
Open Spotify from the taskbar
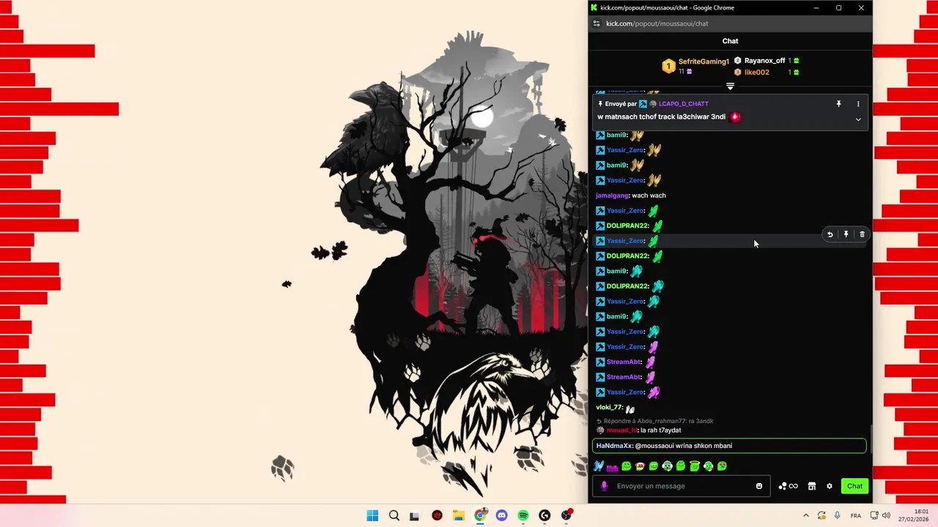(x=523, y=515)
